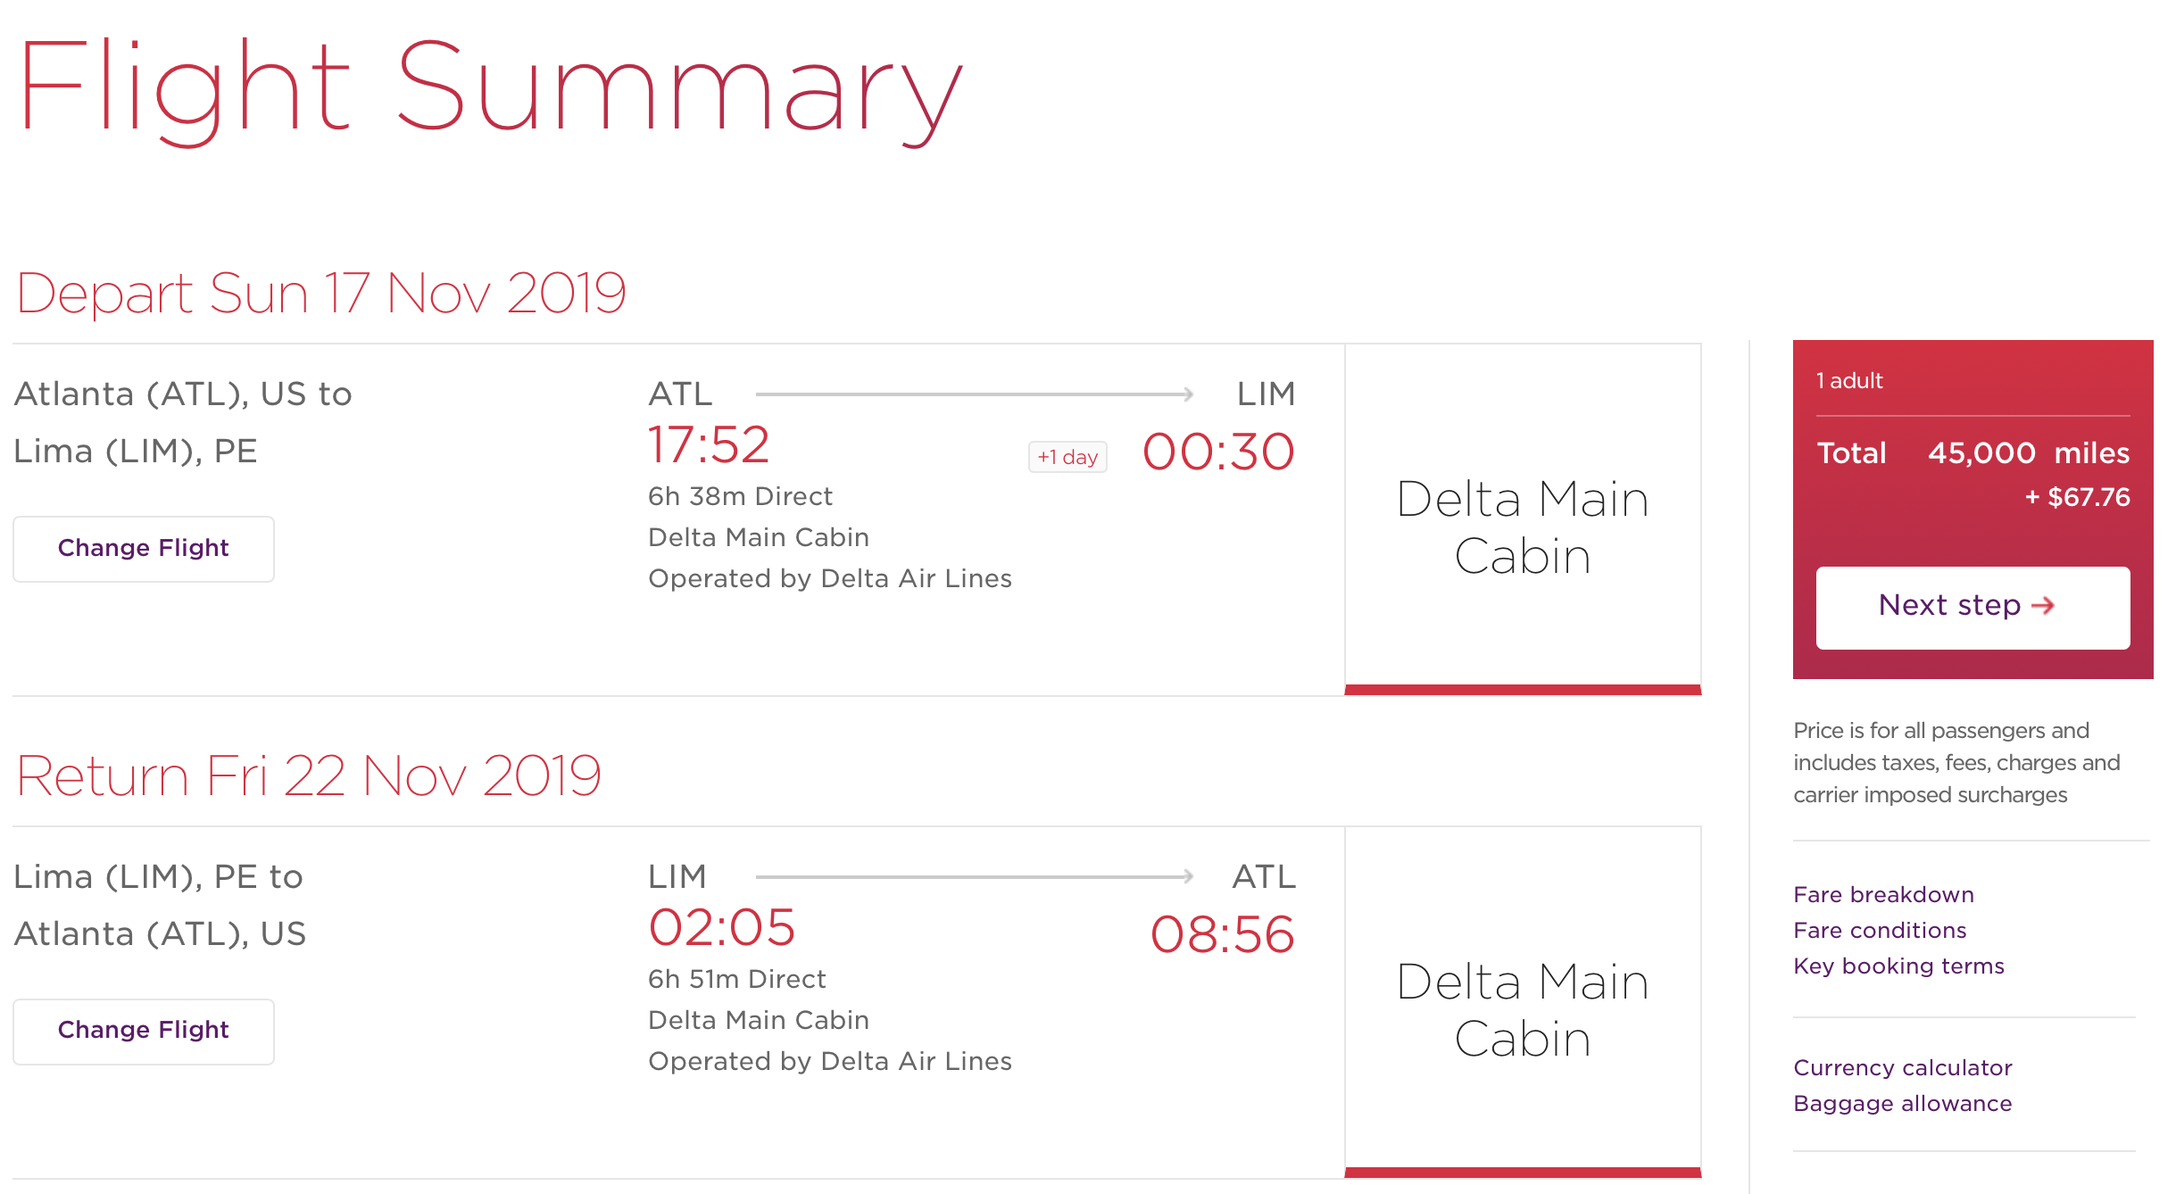
Task: Click the ATL to LIM route arrow
Action: coord(974,394)
